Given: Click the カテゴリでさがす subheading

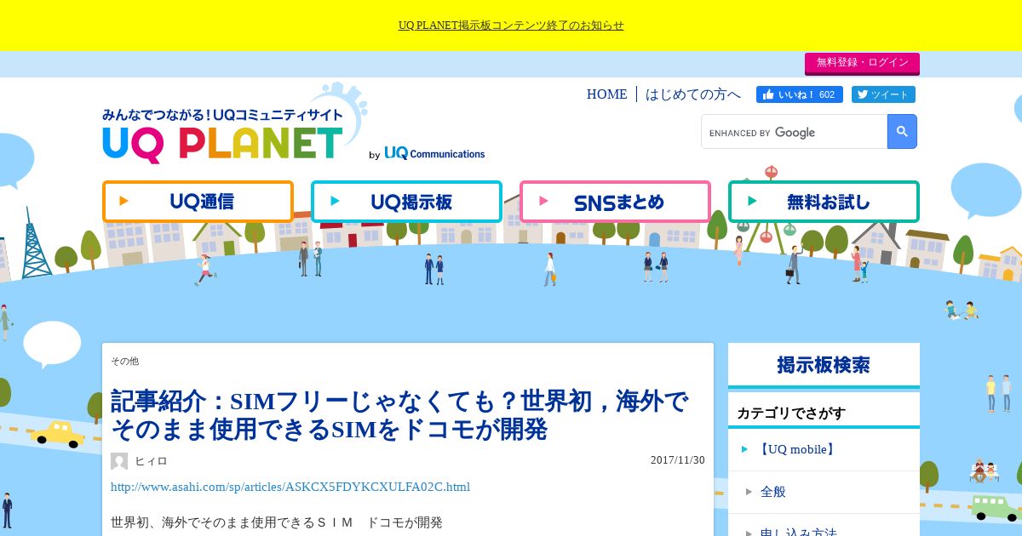Looking at the screenshot, I should [x=791, y=413].
